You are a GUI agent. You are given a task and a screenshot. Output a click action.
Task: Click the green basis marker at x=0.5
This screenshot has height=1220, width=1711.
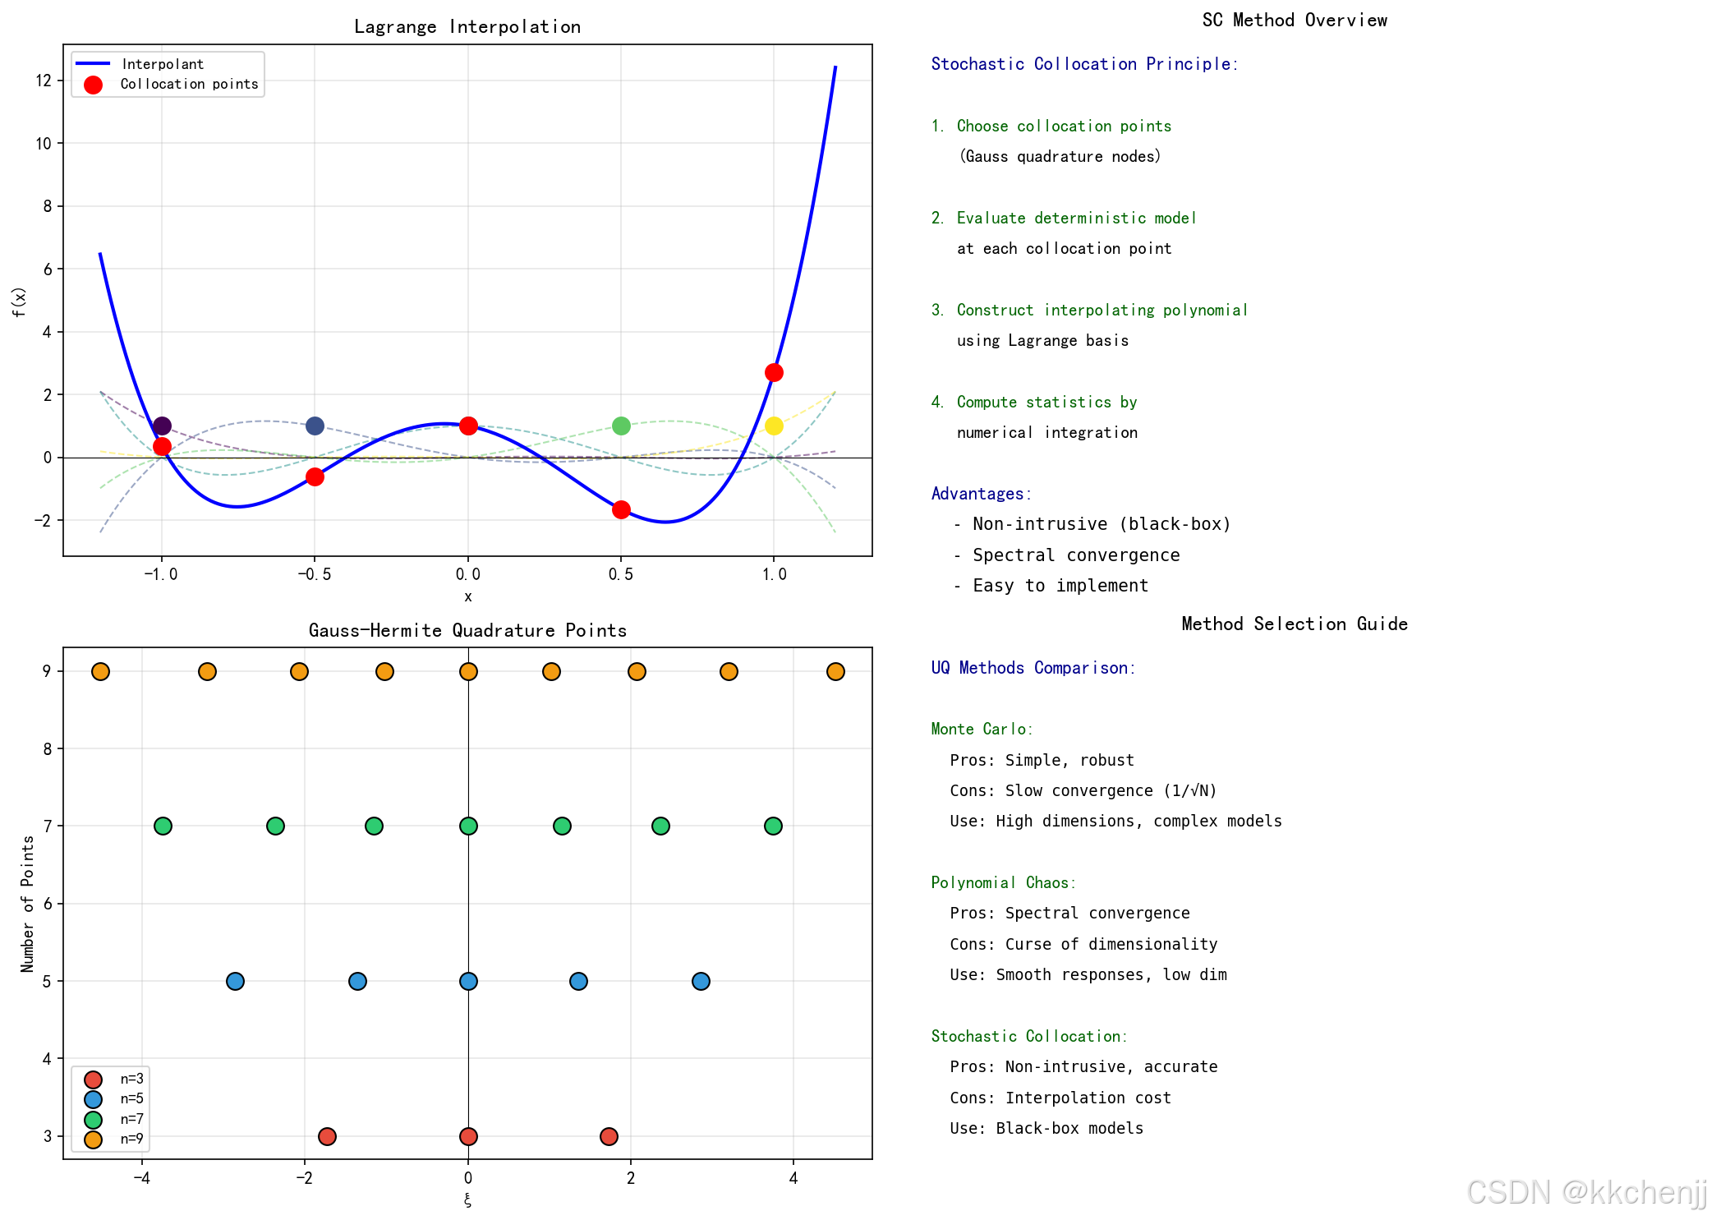pyautogui.click(x=621, y=426)
